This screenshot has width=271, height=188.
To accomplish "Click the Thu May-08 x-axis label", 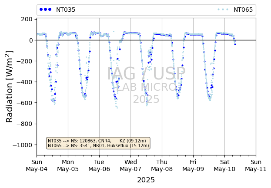I will click(x=162, y=165).
